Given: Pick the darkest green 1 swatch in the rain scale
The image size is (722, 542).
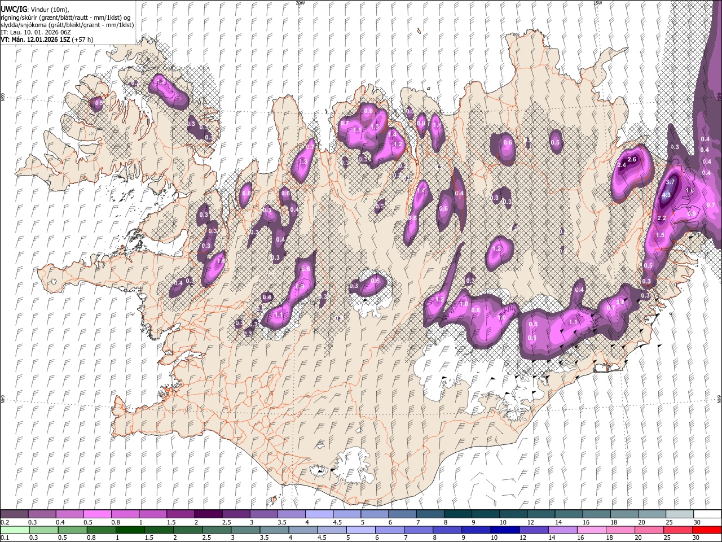Looking at the screenshot, I should pyautogui.click(x=130, y=530).
